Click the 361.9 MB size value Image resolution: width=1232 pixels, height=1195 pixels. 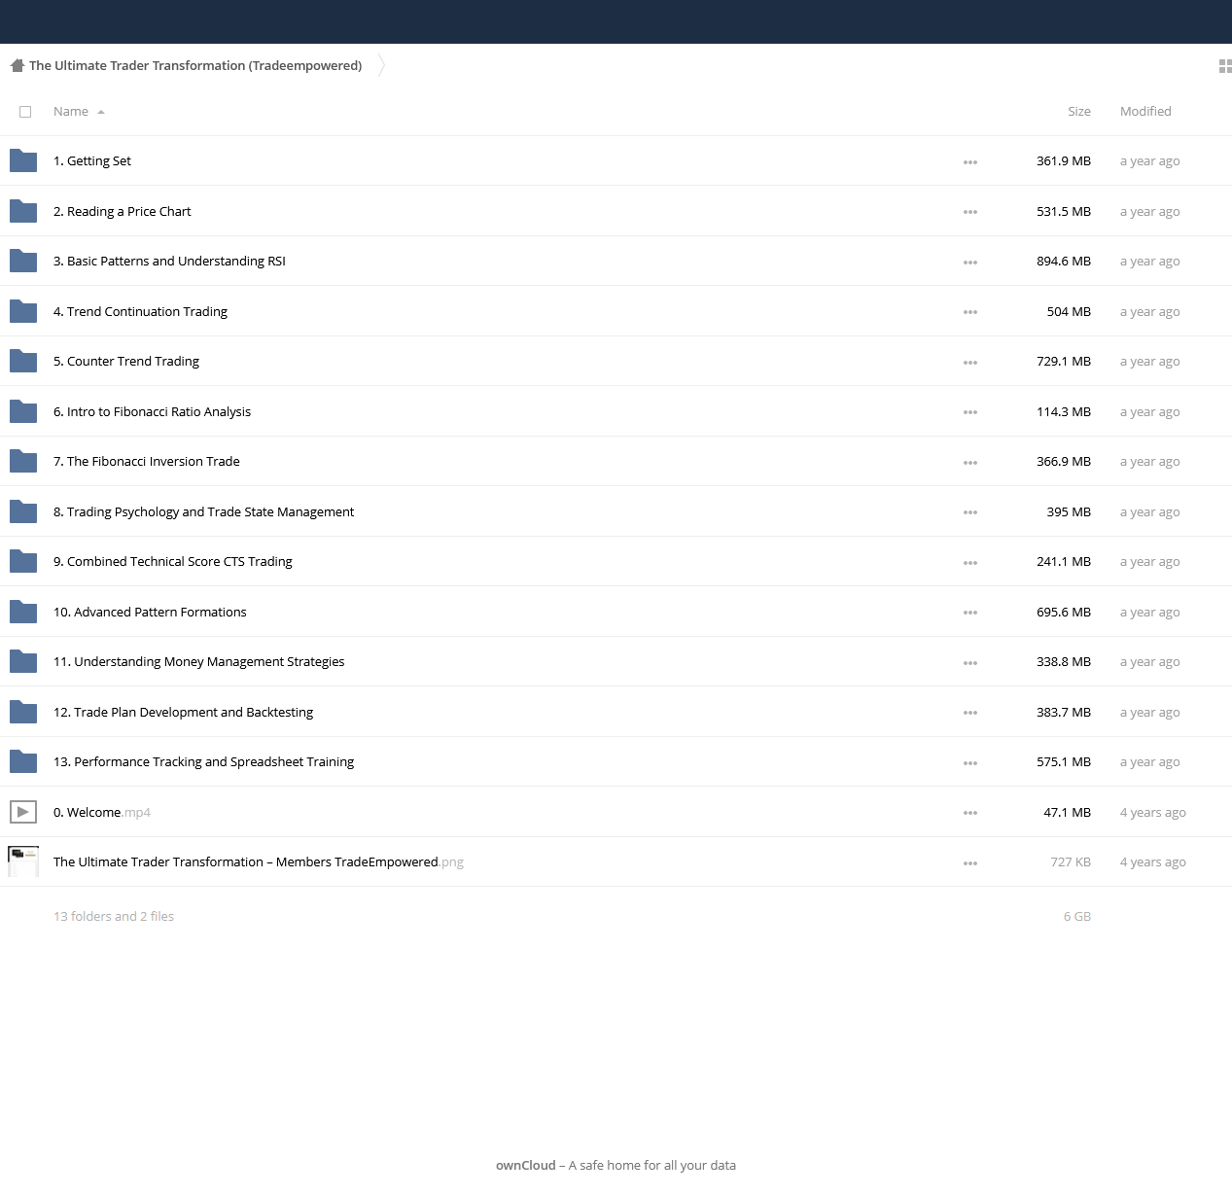1064,161
